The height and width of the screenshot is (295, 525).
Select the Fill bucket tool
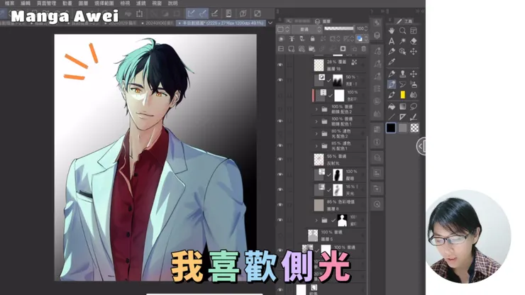(392, 107)
